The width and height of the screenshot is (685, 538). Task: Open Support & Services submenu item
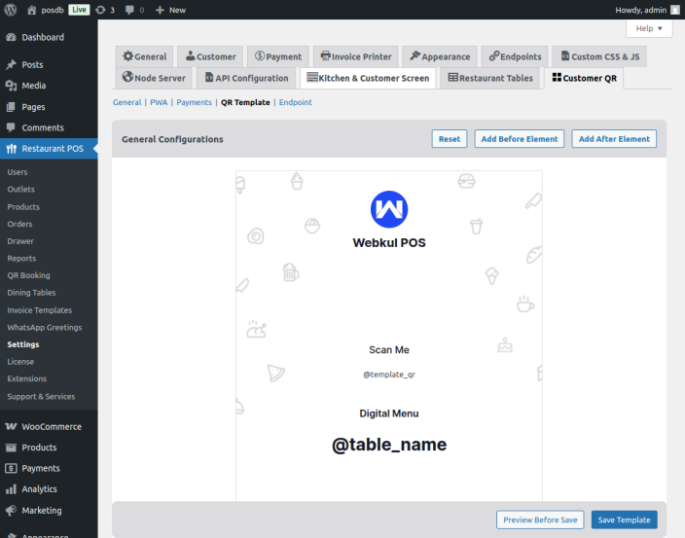(x=41, y=397)
